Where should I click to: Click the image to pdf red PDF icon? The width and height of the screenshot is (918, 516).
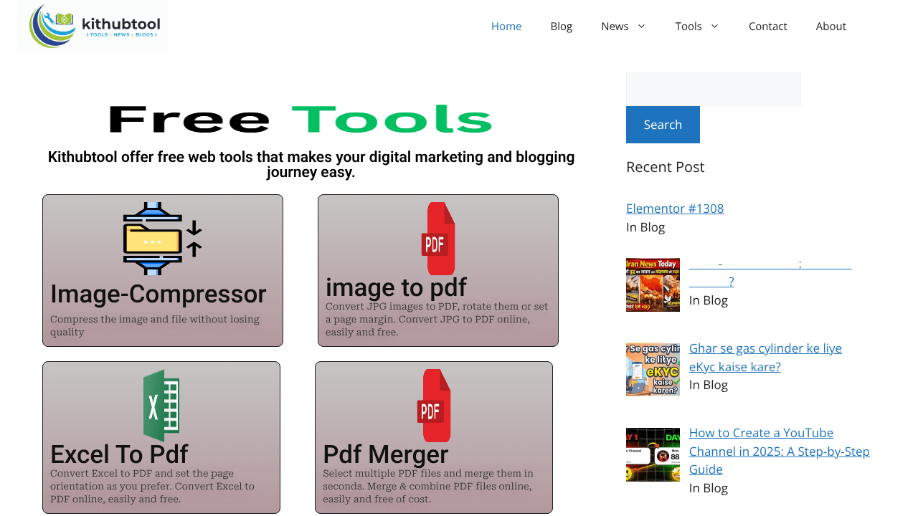pyautogui.click(x=438, y=239)
